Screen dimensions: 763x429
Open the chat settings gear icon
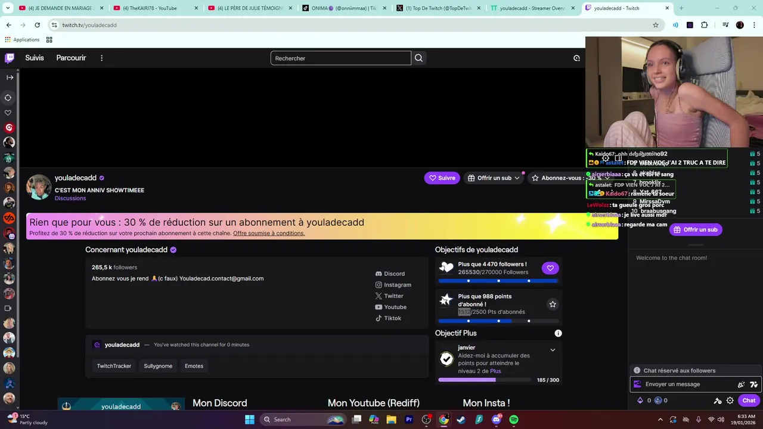click(x=730, y=400)
